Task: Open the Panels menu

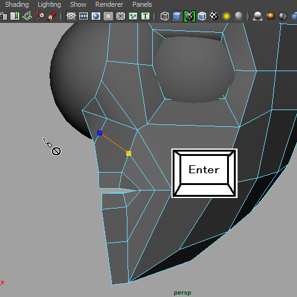Action: 142,4
